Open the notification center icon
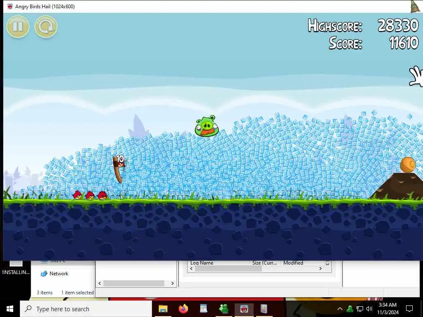This screenshot has width=423, height=317. coord(409,309)
